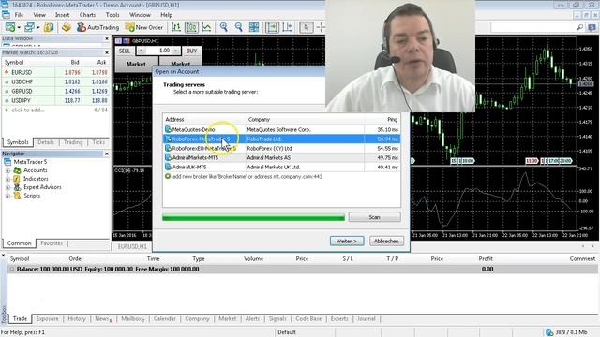Toggle chart auto scroll icon

pos(272,27)
